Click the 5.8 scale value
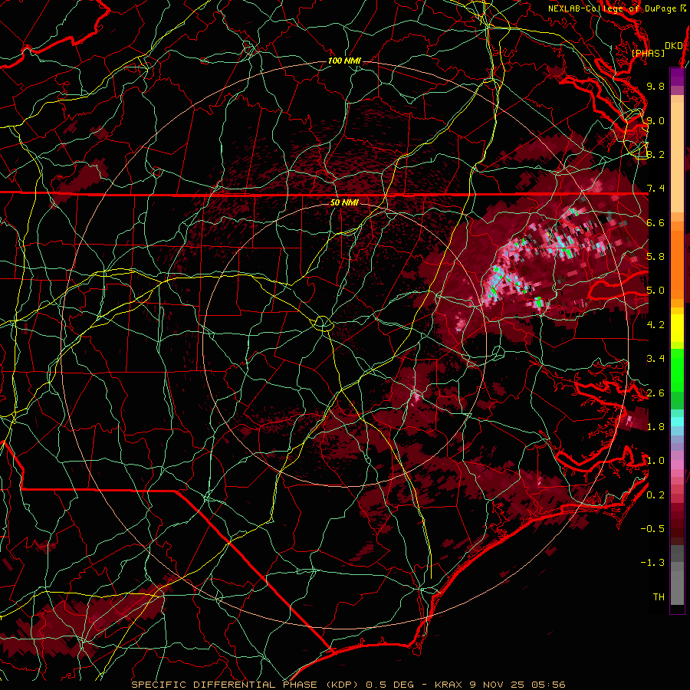The width and height of the screenshot is (690, 690). (655, 257)
